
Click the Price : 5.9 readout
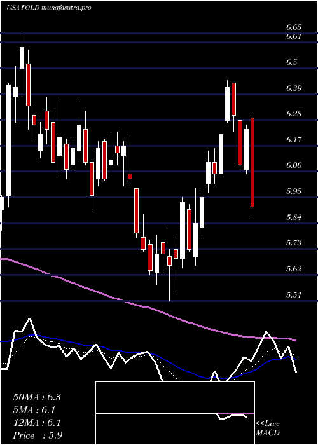coord(38,435)
